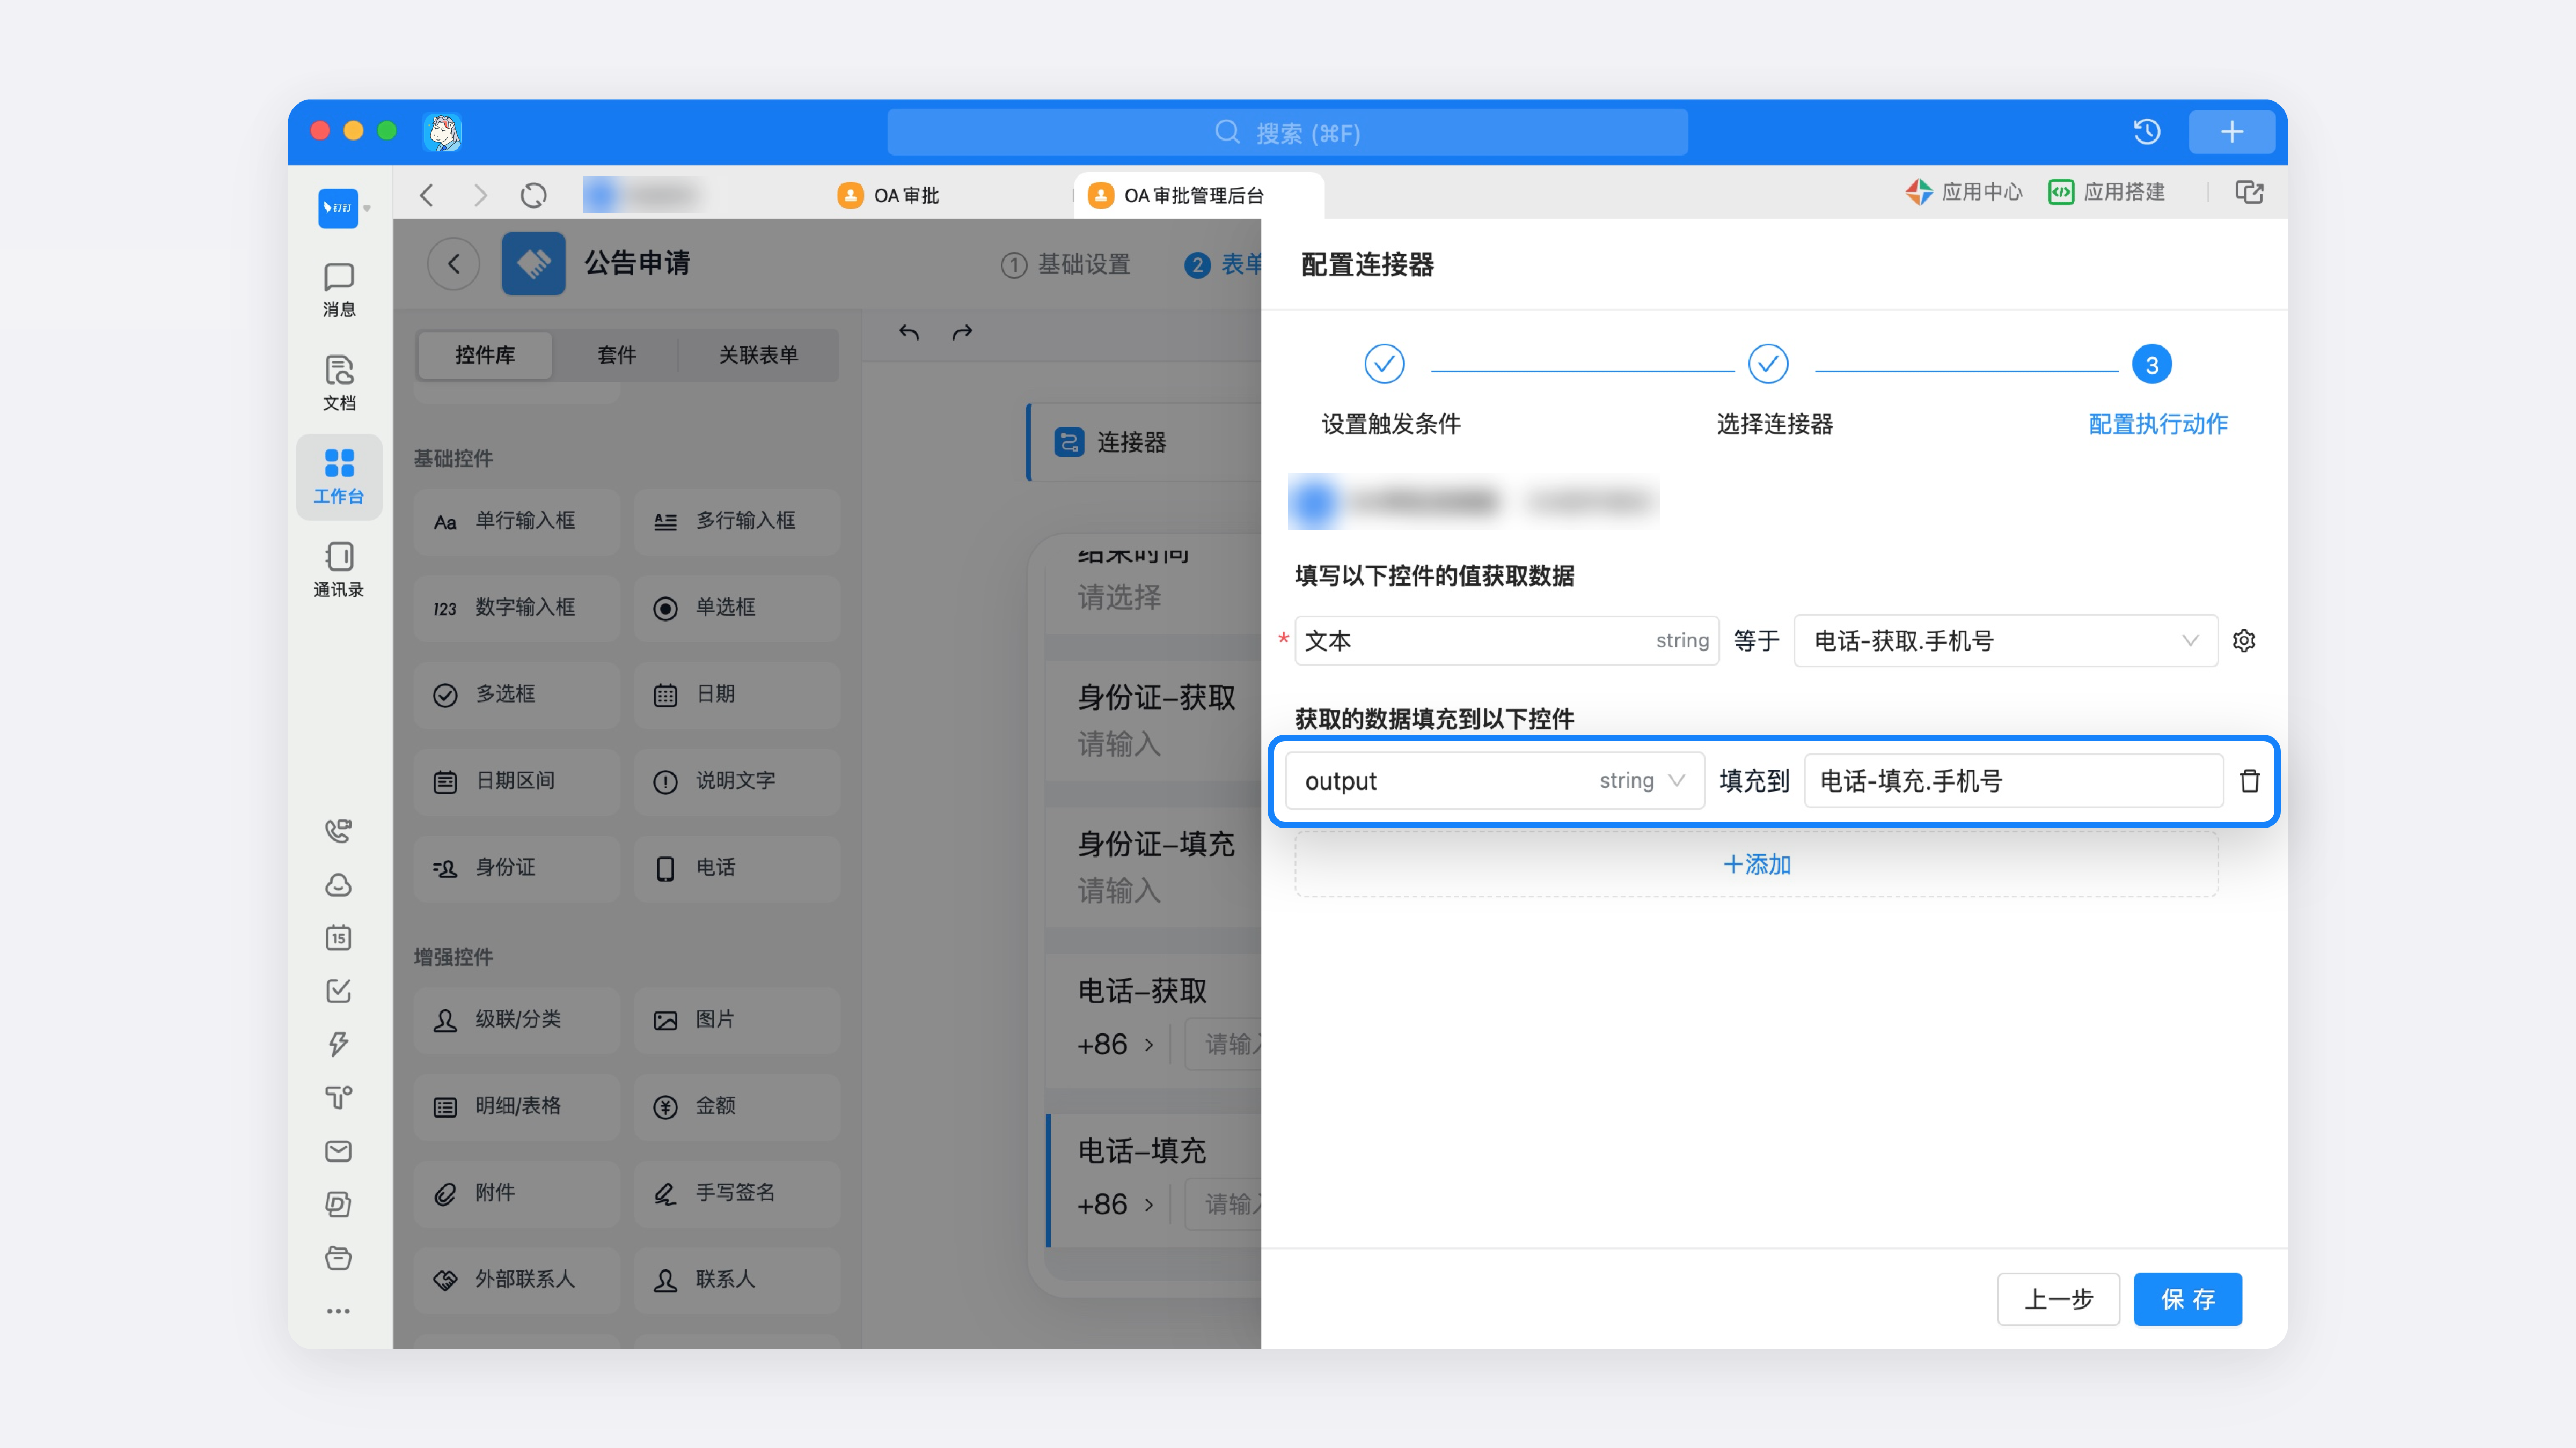Click the history clock icon in title bar

2147,132
